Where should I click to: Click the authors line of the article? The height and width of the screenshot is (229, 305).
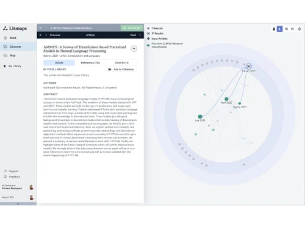pyautogui.click(x=80, y=87)
